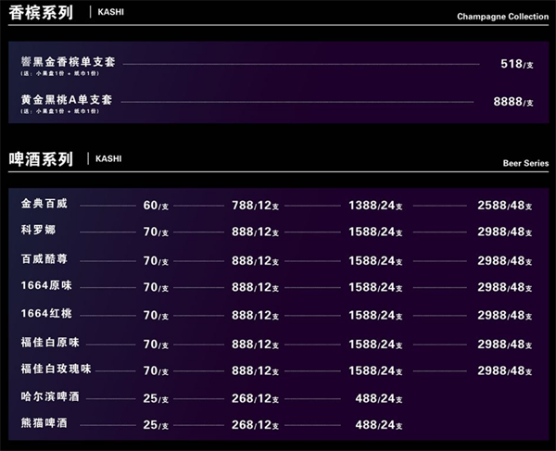The height and width of the screenshot is (451, 556).
Task: Select the 科罗娜 beer name
Action: 38,230
